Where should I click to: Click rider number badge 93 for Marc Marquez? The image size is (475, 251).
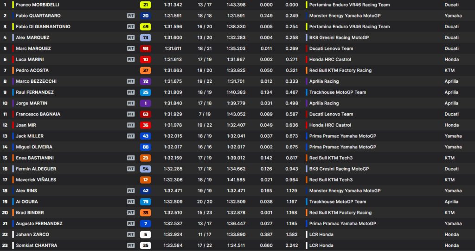[145, 49]
